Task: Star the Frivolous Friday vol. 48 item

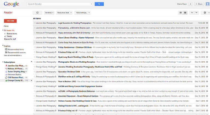Action: point(35,52)
